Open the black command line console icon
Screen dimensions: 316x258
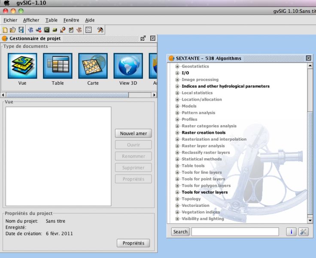click(47, 30)
